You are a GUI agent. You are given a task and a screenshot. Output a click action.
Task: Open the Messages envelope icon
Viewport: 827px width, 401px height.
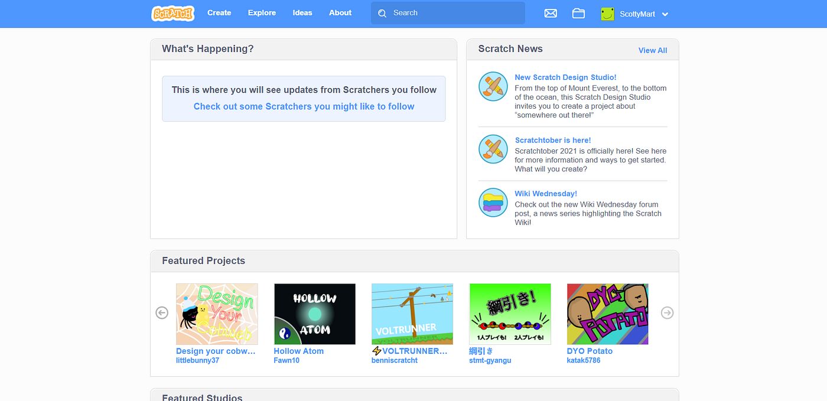[551, 13]
